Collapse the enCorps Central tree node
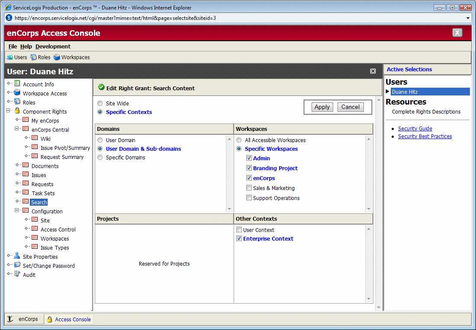This screenshot has height=330, width=476. pyautogui.click(x=17, y=129)
